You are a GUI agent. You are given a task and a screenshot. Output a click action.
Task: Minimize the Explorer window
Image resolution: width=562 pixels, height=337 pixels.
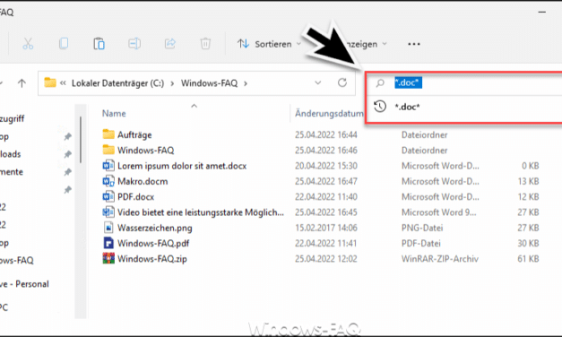point(542,13)
